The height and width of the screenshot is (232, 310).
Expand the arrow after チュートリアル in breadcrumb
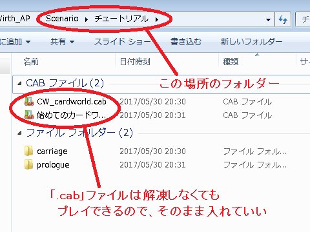pos(157,19)
